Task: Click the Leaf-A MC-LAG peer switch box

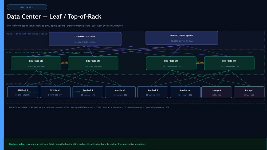Action: click(x=36, y=63)
